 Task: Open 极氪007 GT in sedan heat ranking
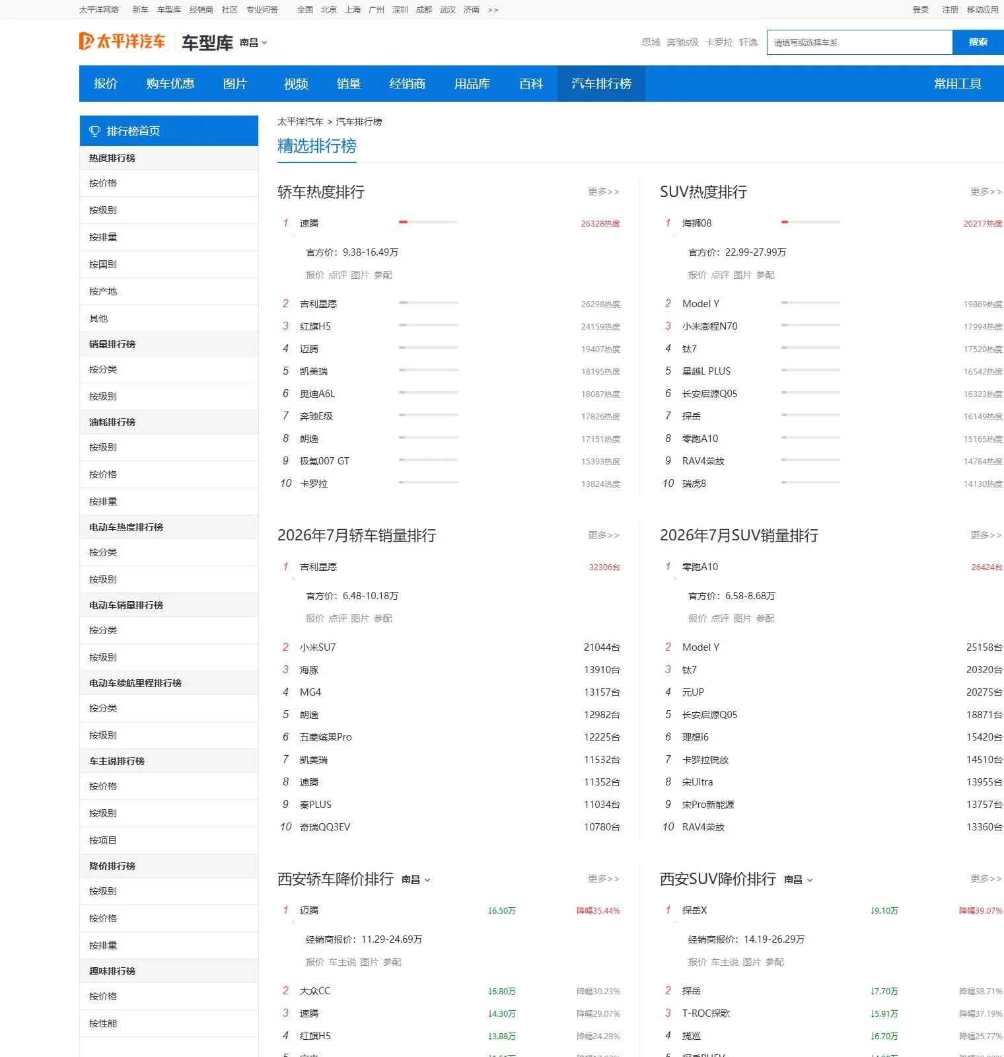(324, 461)
